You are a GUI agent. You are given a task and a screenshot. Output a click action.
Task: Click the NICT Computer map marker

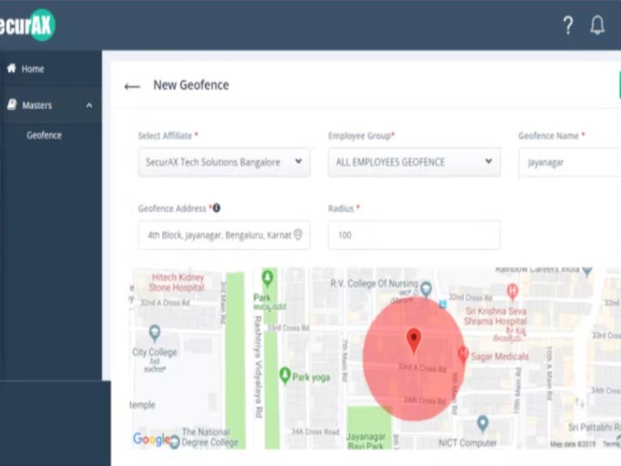click(x=482, y=423)
